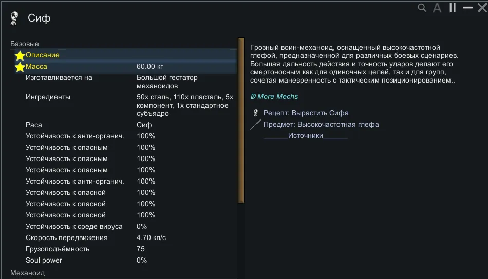Click the D symbol before More Mechs
Viewport: 488px width, 279px height.
(253, 96)
